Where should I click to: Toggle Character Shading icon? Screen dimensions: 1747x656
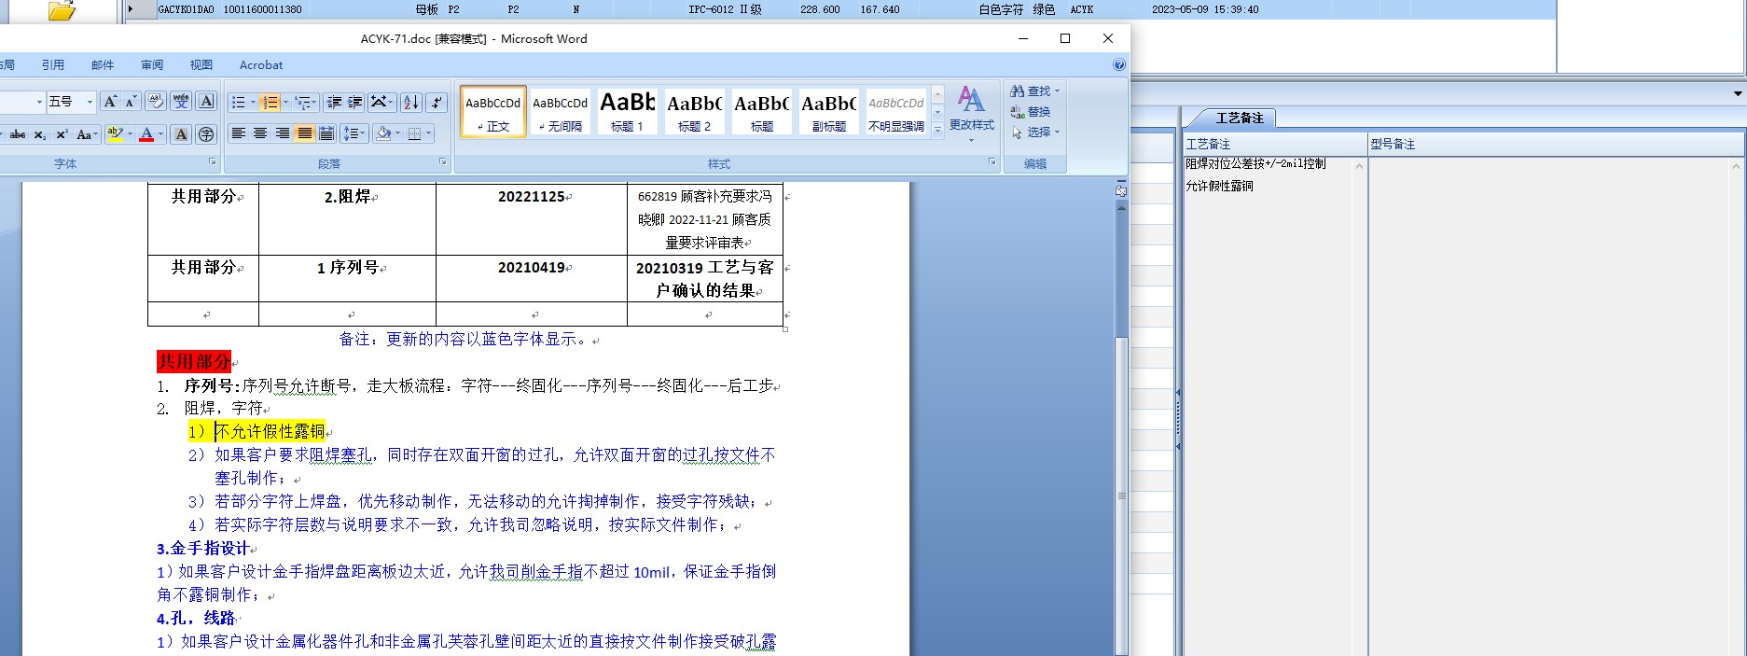pos(181,134)
